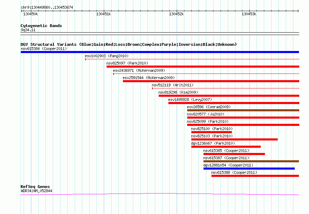Select the magenta WDR34 gene line
This screenshot has height=214, width=309.
[160, 194]
